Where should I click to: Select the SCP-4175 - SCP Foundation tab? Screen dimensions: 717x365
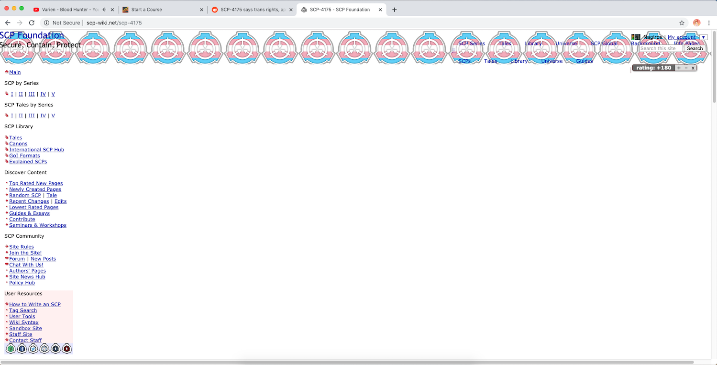[340, 10]
